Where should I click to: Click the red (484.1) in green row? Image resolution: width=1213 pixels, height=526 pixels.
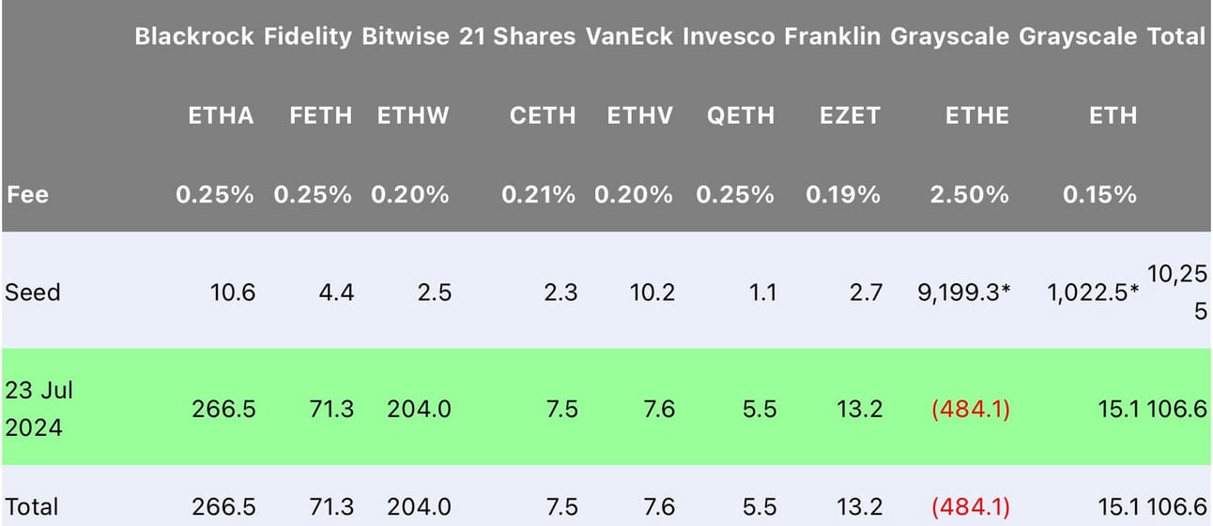pos(970,410)
